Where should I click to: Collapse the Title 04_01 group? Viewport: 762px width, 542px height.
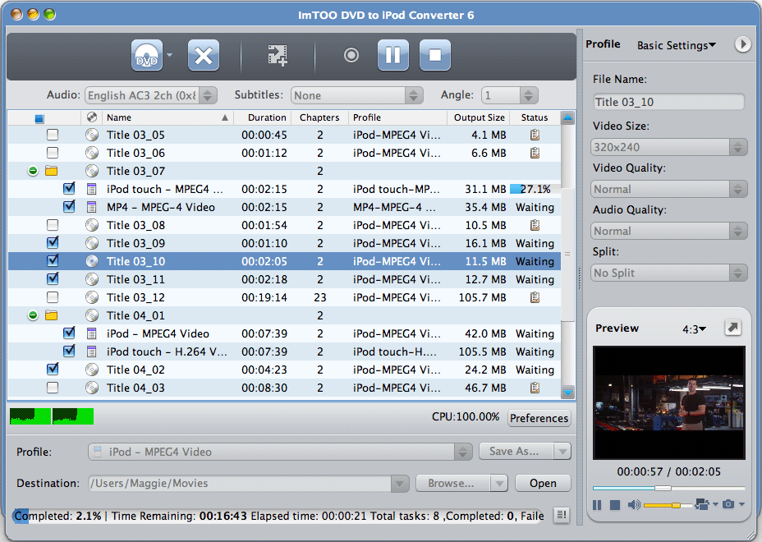point(33,315)
